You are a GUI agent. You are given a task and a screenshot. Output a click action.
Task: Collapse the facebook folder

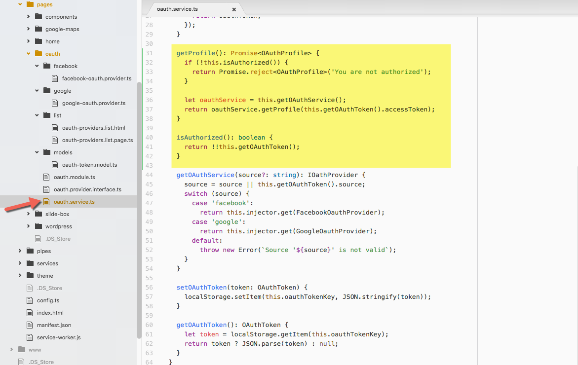pos(37,66)
